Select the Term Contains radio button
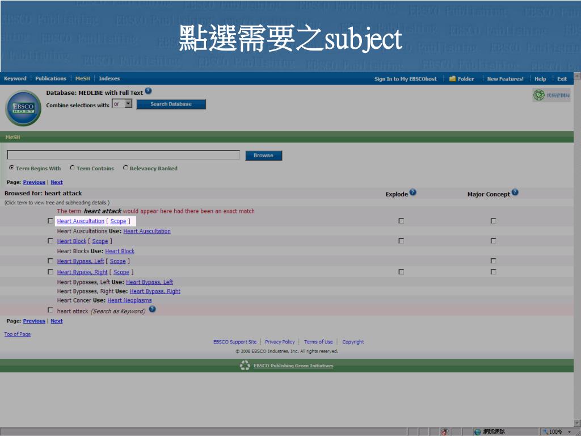 tap(72, 168)
